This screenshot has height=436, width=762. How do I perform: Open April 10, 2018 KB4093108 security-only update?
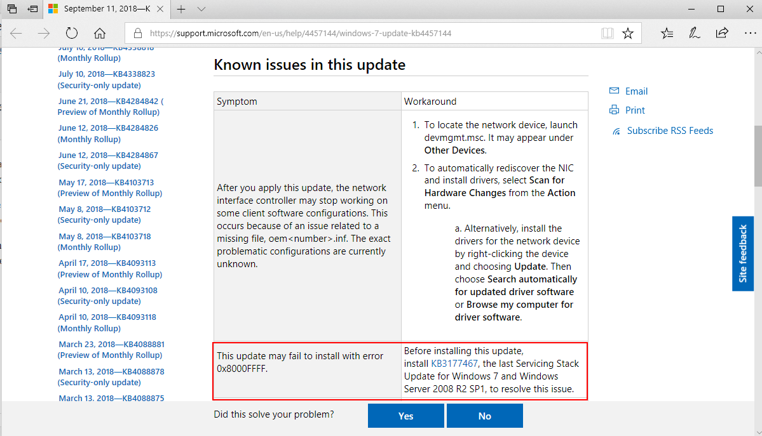pyautogui.click(x=108, y=295)
